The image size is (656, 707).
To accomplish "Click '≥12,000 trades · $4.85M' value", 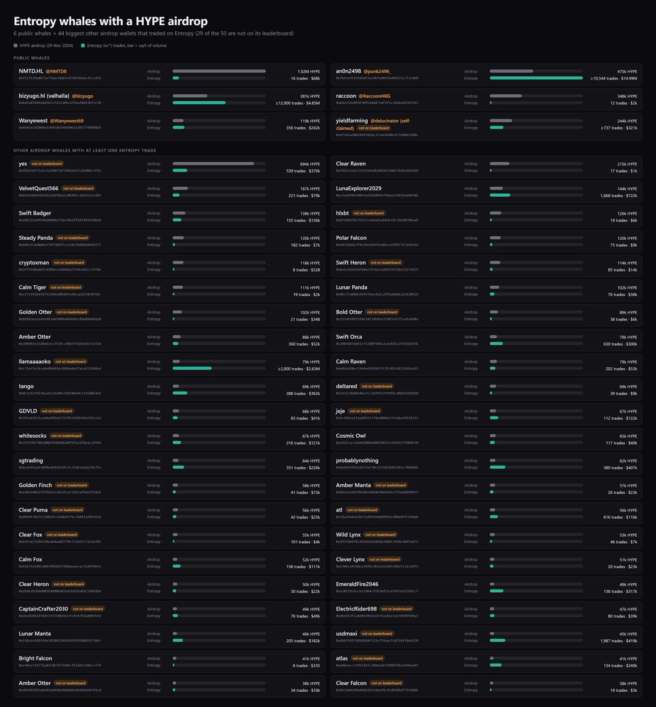I will click(x=298, y=103).
